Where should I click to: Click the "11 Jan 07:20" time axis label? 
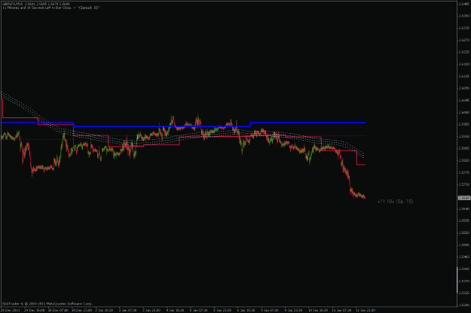341,310
